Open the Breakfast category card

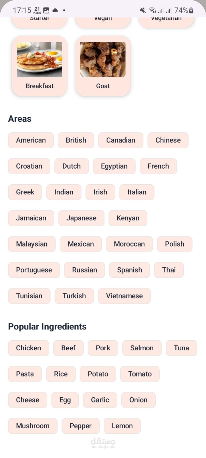tap(39, 66)
